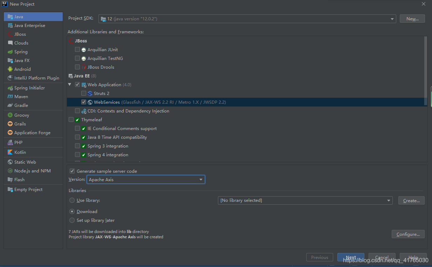Select Java project type in sidebar
This screenshot has width=432, height=267.
click(x=33, y=16)
